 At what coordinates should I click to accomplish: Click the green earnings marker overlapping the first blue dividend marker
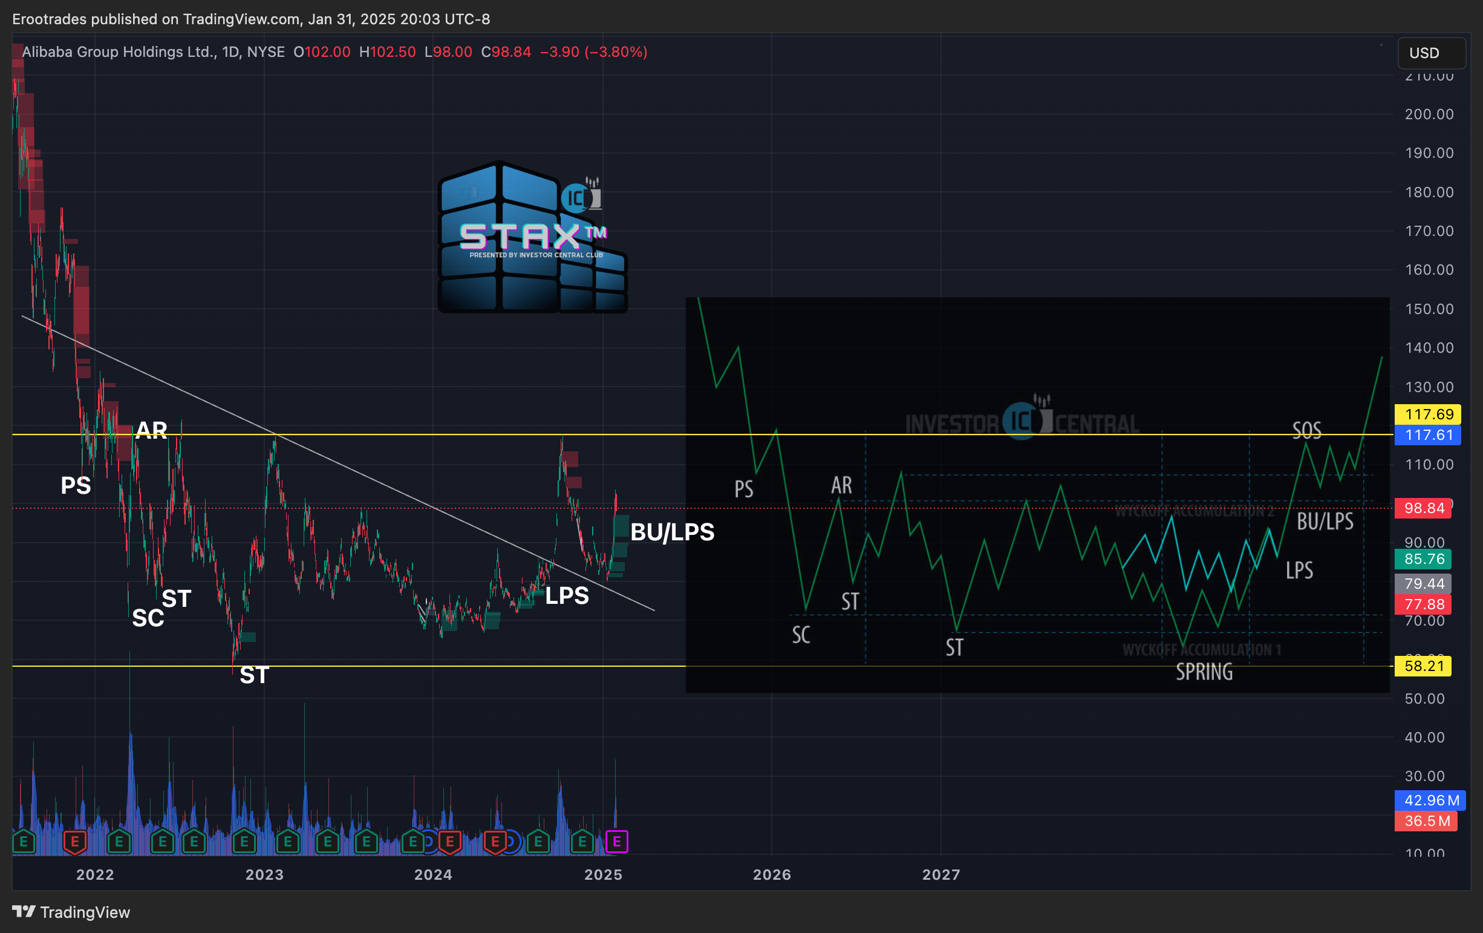click(x=412, y=841)
